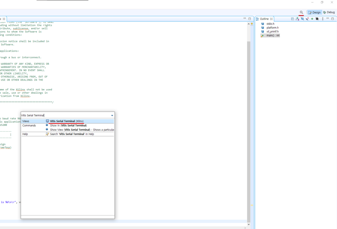337x229 pixels.
Task: Click the Show In command bullet icon
Action: coord(47,125)
